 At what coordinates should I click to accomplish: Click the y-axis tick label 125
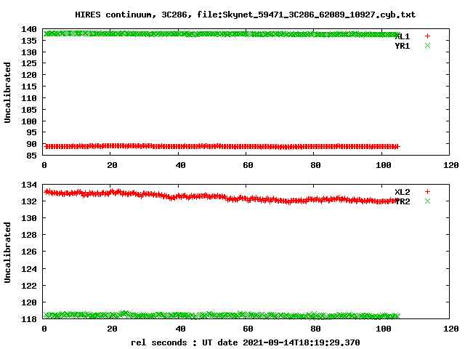(29, 63)
